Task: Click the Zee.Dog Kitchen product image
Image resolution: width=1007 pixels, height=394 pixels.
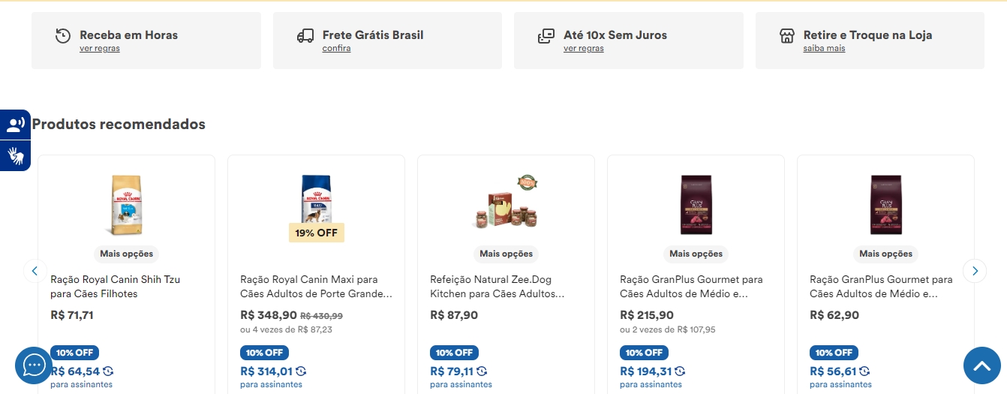Action: point(507,203)
